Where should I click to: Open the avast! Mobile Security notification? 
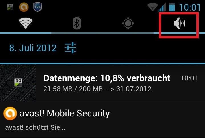pyautogui.click(x=102, y=119)
